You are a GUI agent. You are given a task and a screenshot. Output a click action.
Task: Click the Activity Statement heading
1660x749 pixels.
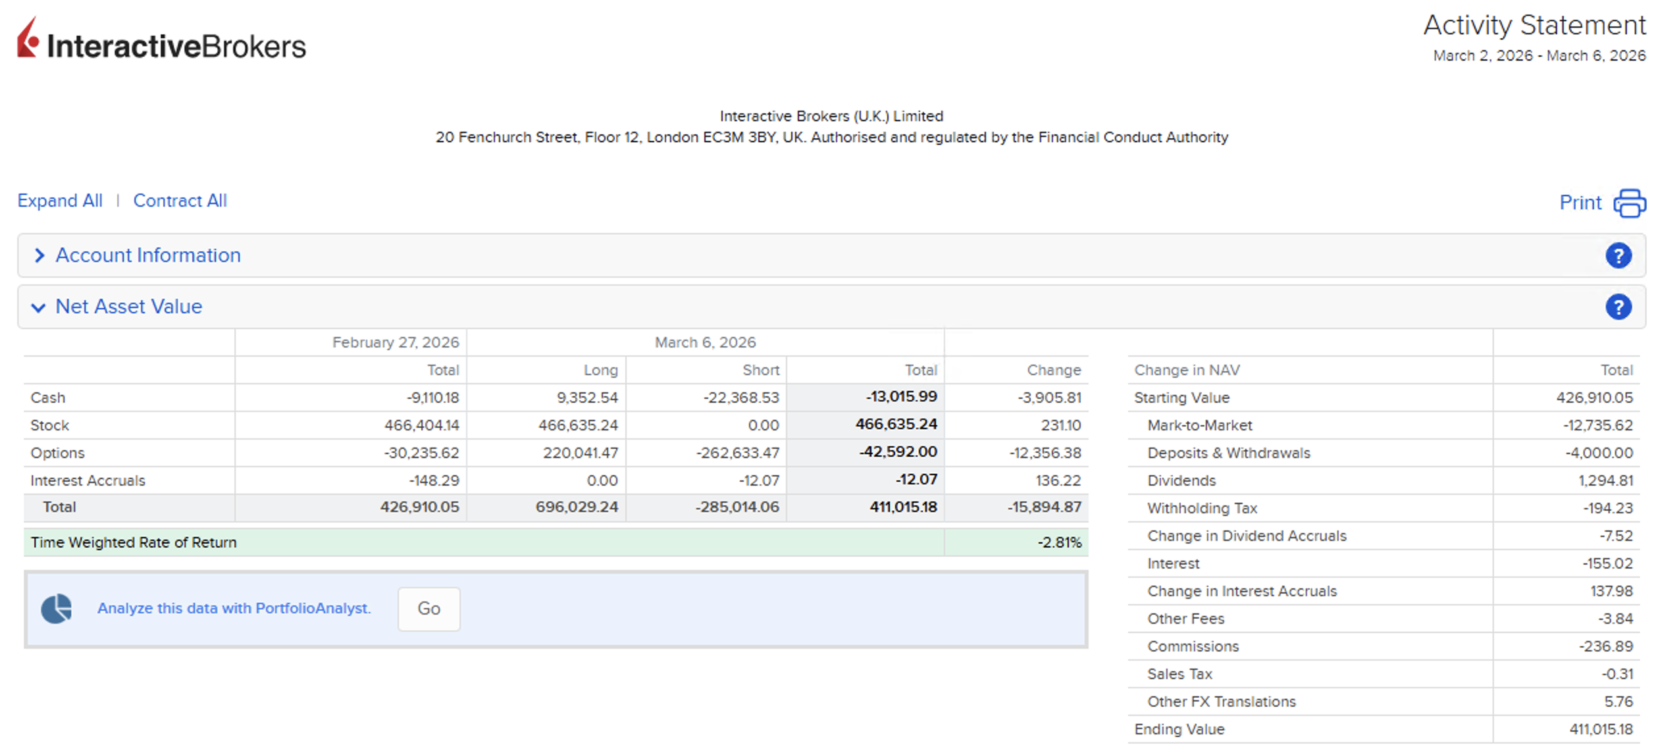(1534, 25)
